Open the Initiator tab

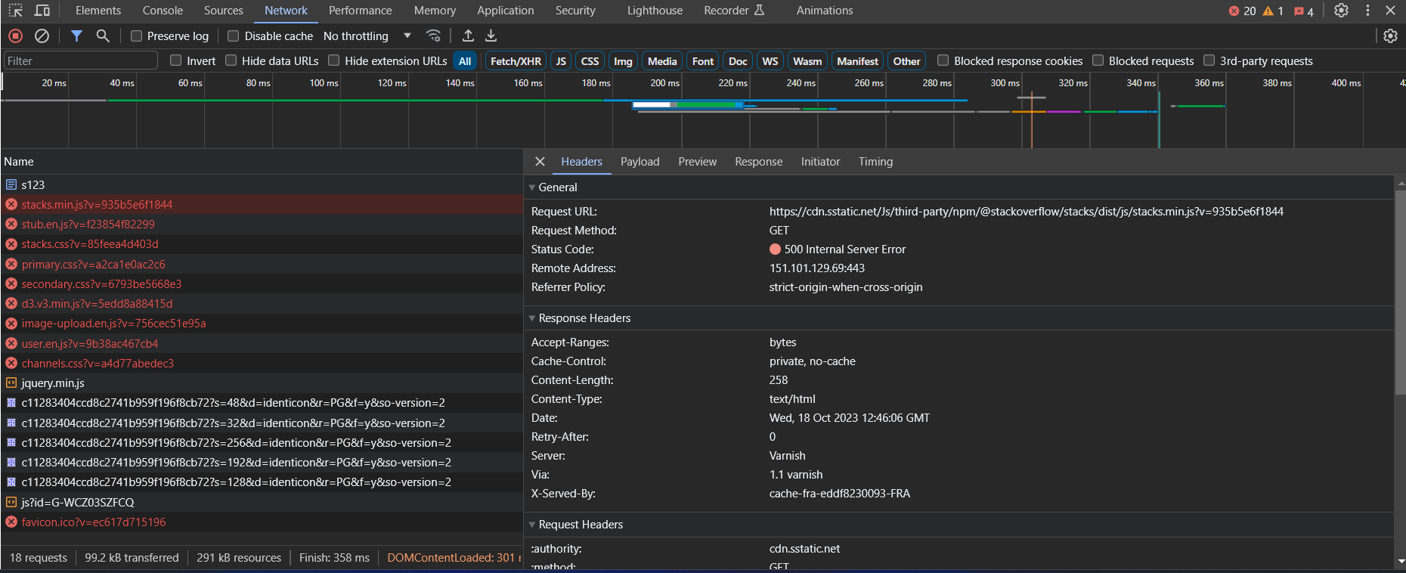[x=821, y=162]
